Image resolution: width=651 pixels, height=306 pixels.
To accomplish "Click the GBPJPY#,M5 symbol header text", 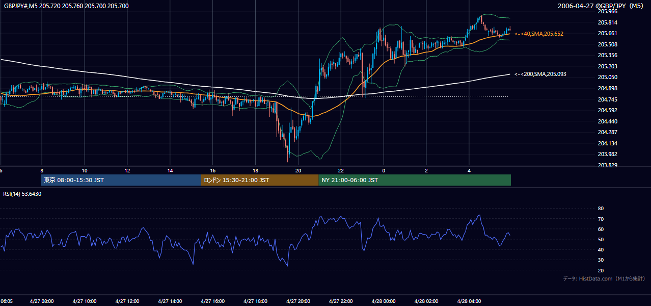I will (66, 6).
